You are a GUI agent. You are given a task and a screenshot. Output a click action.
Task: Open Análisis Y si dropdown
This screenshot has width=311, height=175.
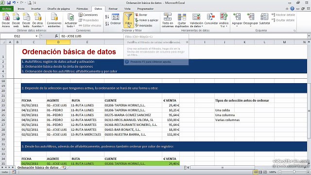pos(224,20)
